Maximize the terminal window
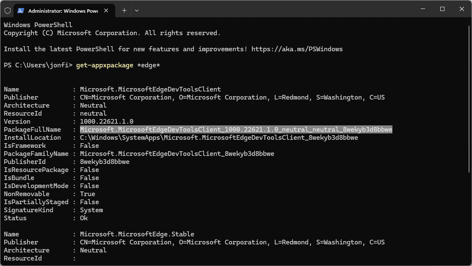The image size is (472, 266). click(442, 9)
